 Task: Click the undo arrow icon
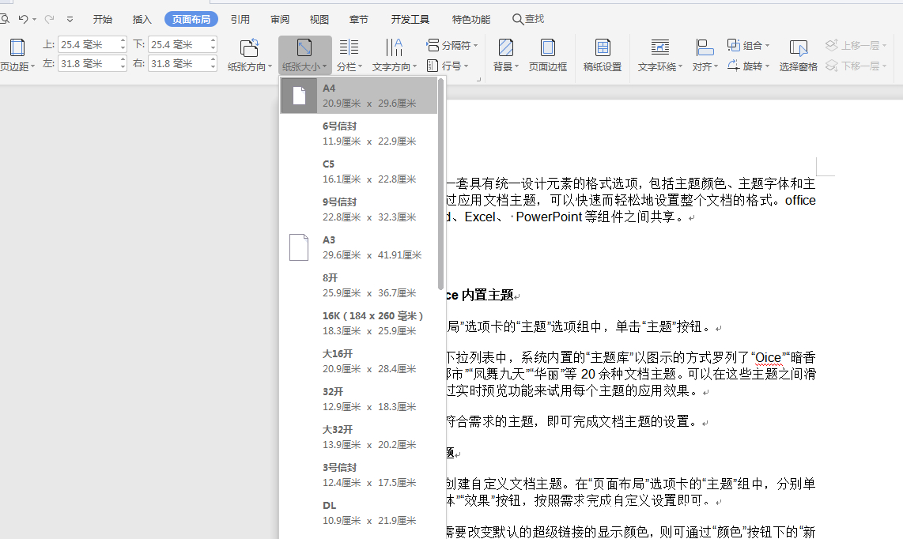click(x=23, y=19)
